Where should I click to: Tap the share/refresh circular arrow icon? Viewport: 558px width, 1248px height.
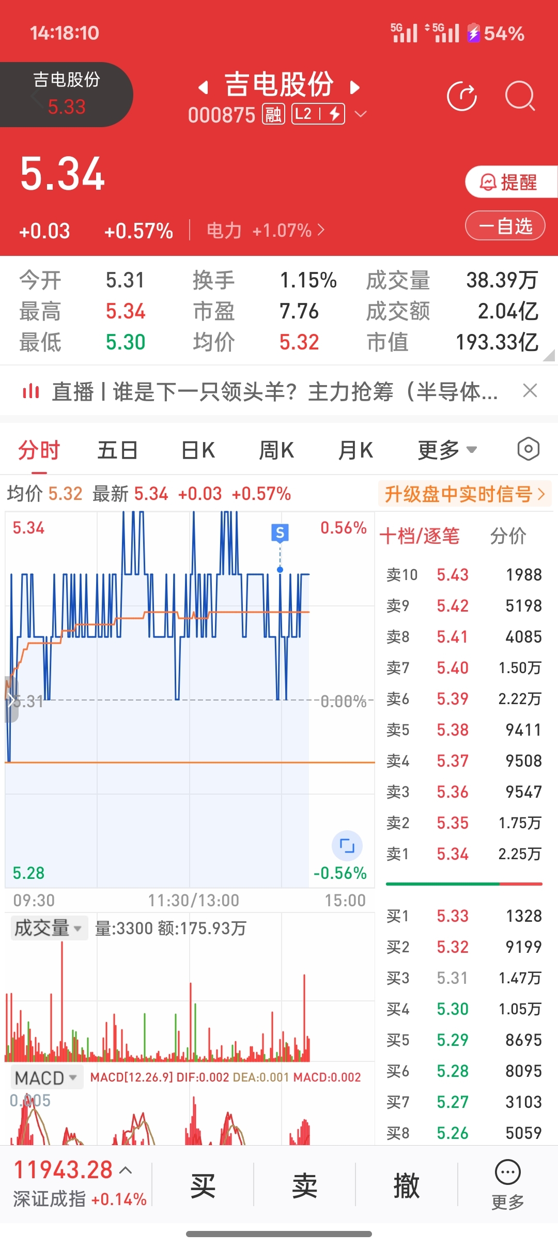(461, 96)
